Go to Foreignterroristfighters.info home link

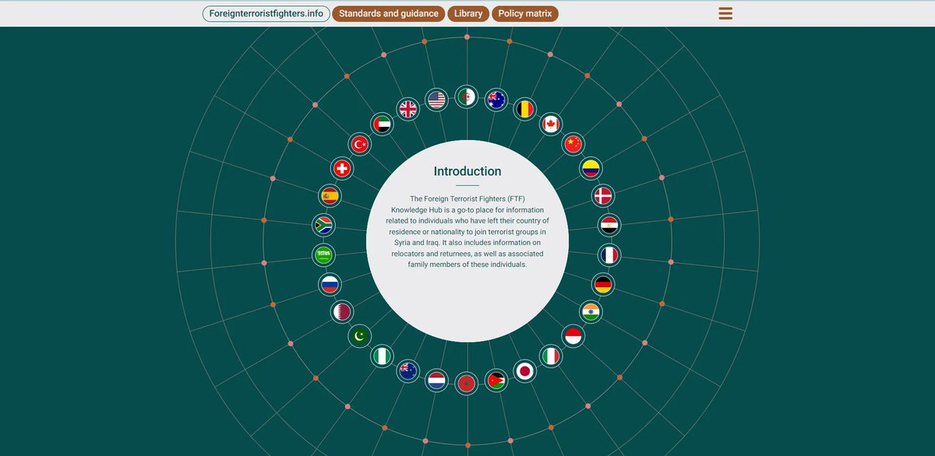coord(266,13)
